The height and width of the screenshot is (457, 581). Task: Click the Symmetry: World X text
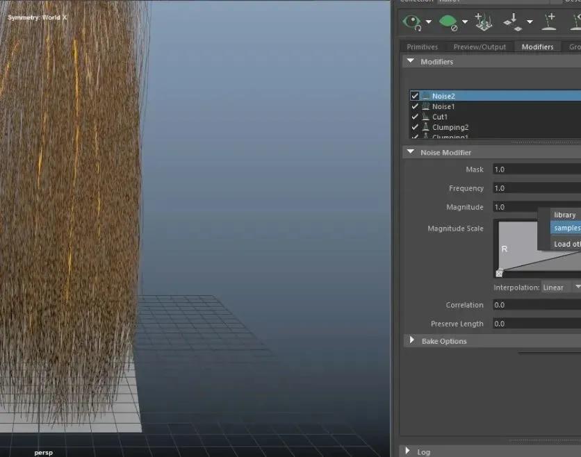(x=38, y=17)
